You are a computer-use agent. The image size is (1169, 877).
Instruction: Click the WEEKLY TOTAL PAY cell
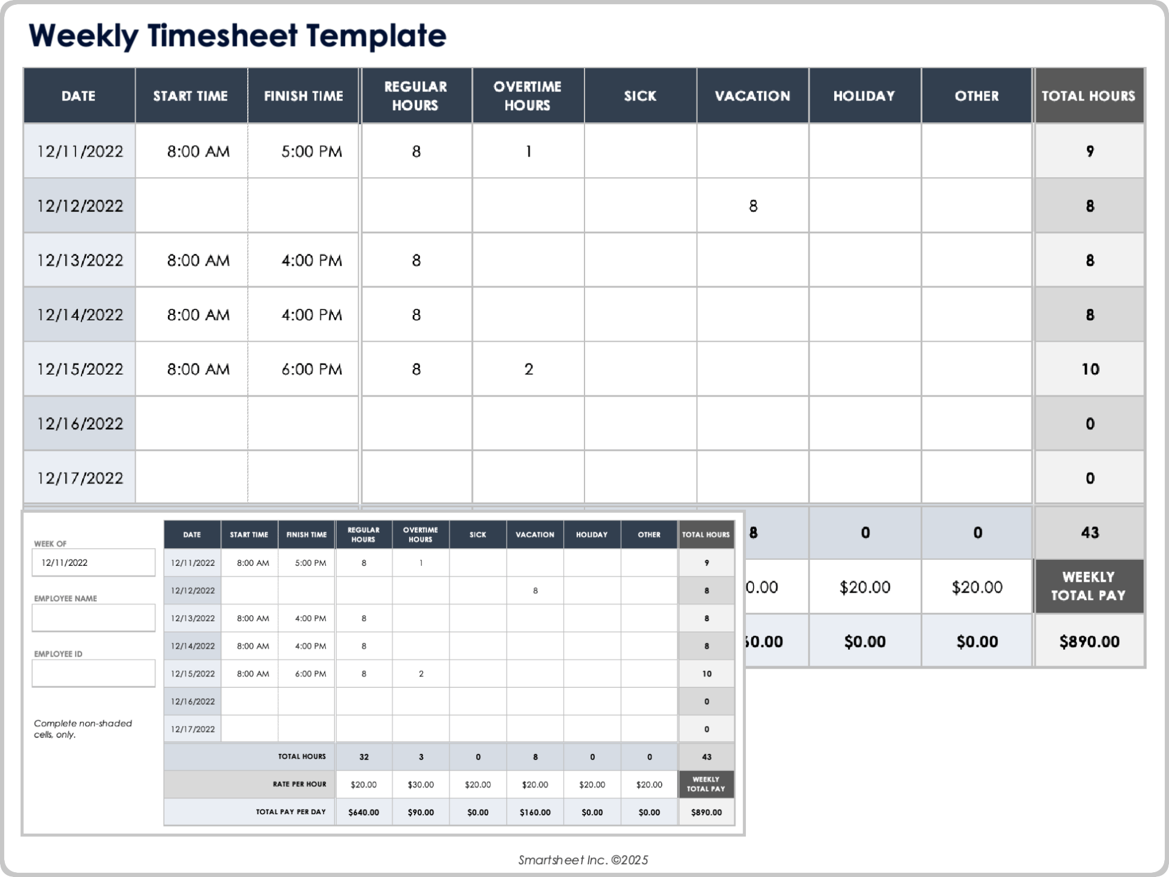1088,586
